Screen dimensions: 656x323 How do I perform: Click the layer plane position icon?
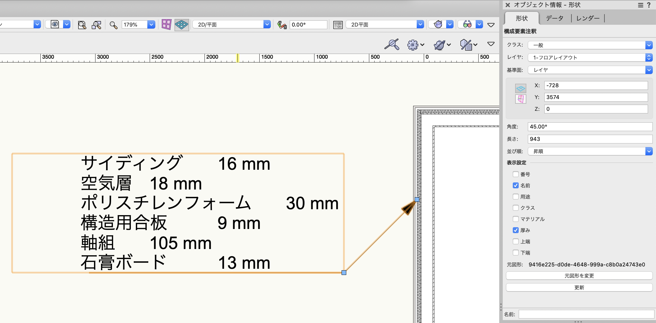coord(521,88)
